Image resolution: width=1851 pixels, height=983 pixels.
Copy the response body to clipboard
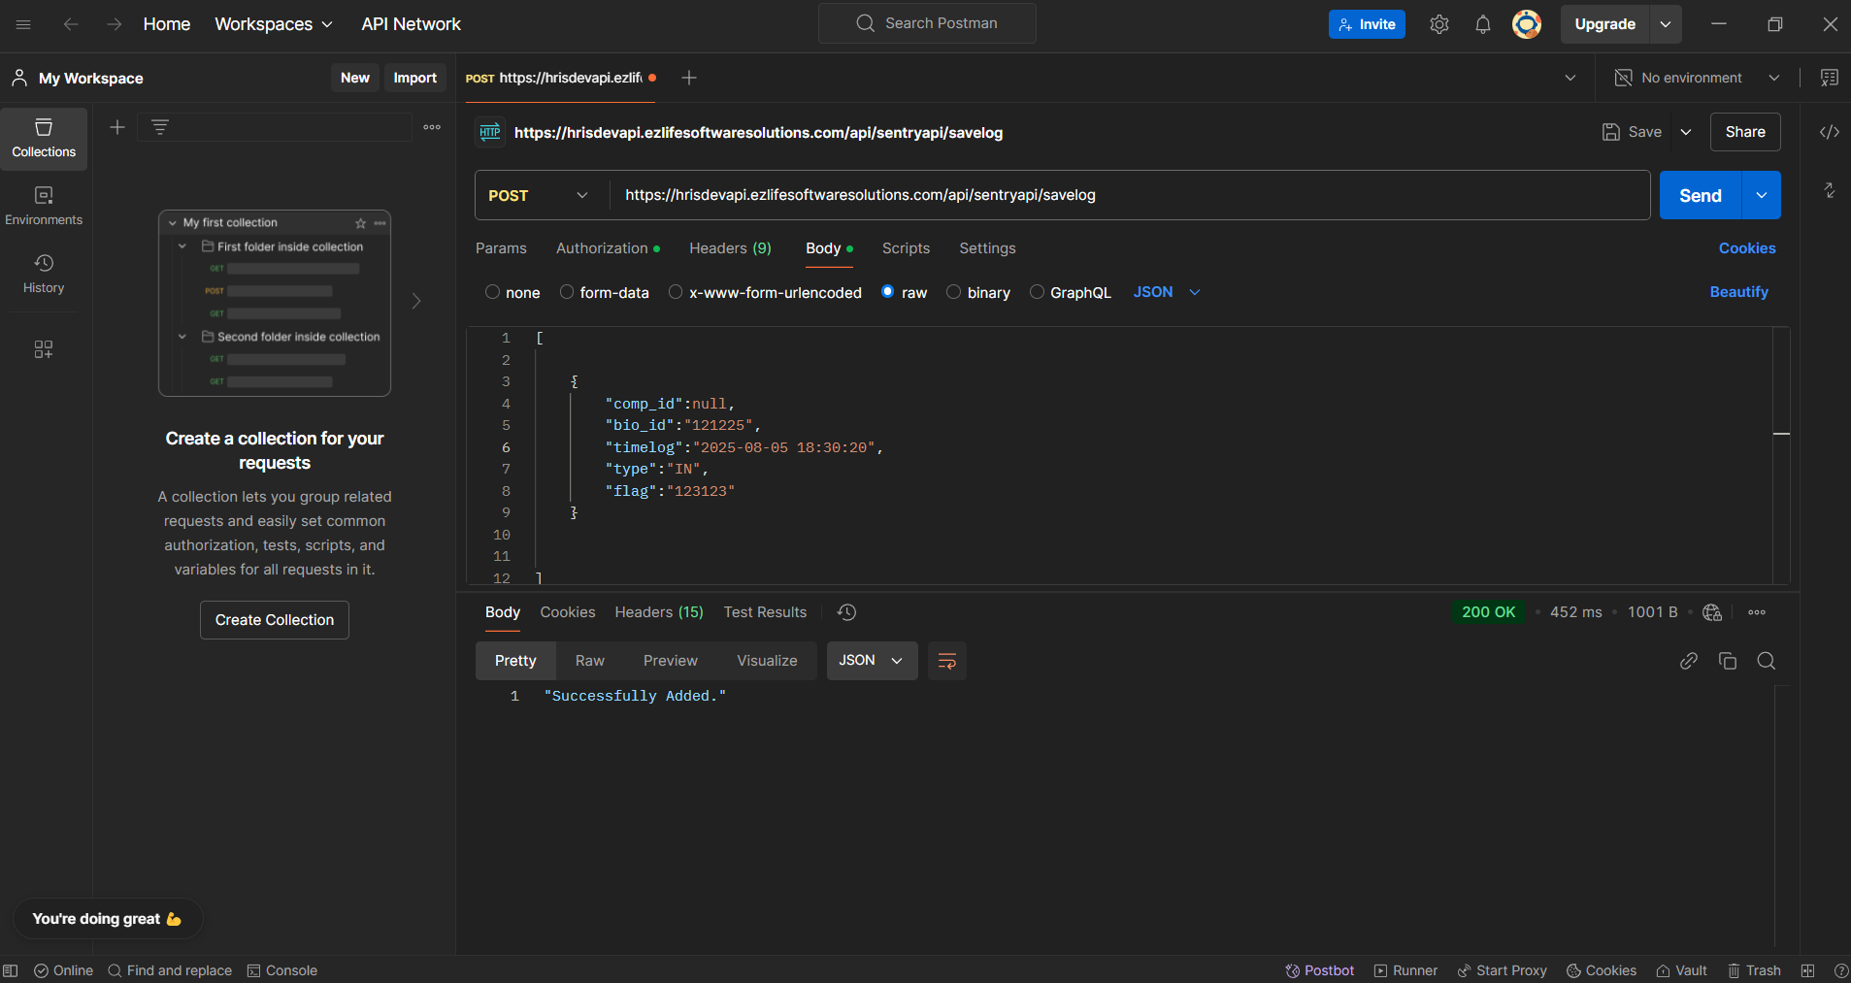point(1728,661)
